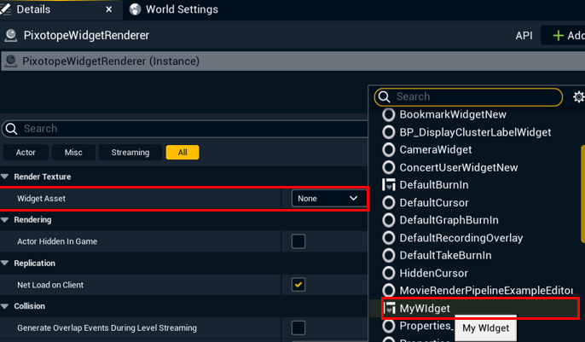This screenshot has height=342, width=585.
Task: Select the Streaming filter tab
Action: click(x=130, y=153)
